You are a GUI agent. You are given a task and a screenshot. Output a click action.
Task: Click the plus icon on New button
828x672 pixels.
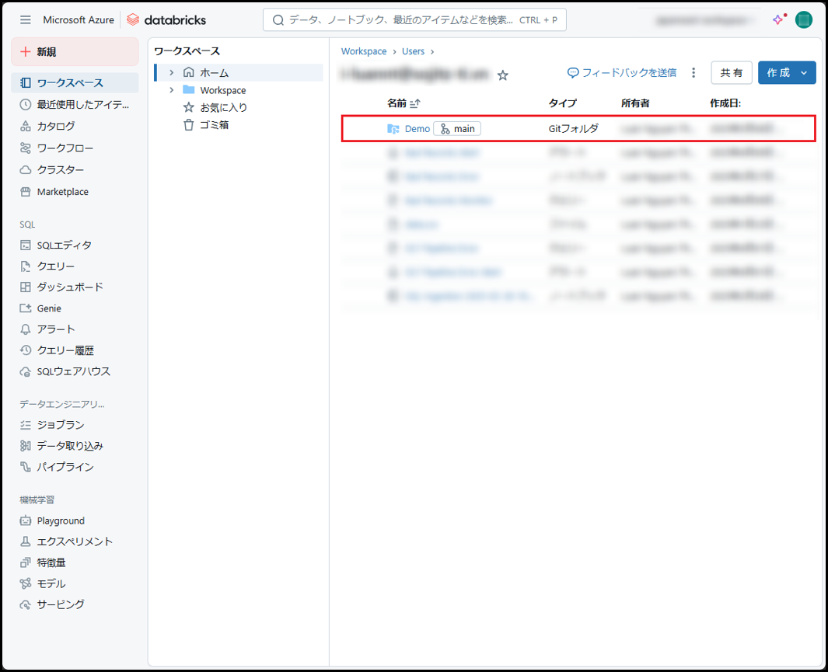point(25,52)
